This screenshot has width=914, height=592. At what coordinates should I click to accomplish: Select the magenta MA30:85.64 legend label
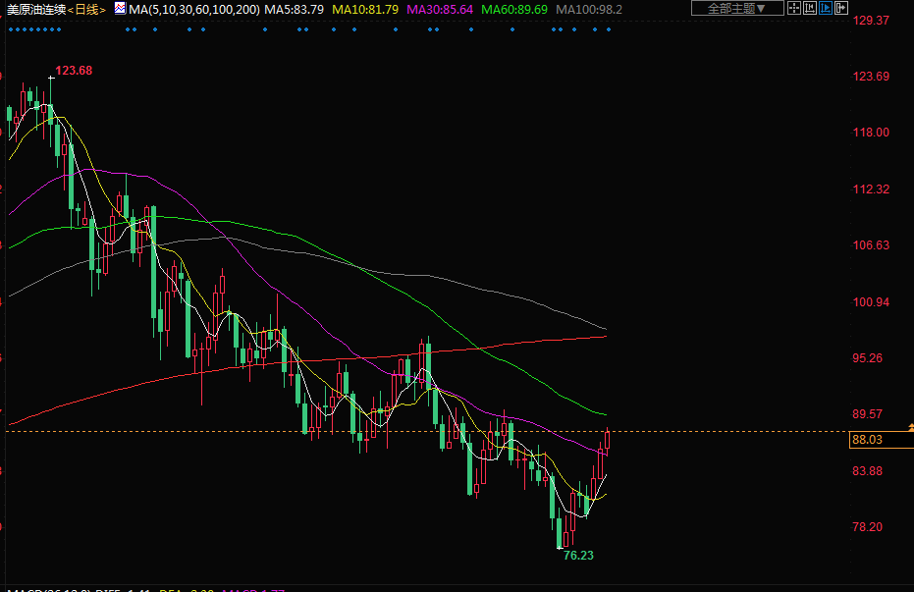pos(440,9)
